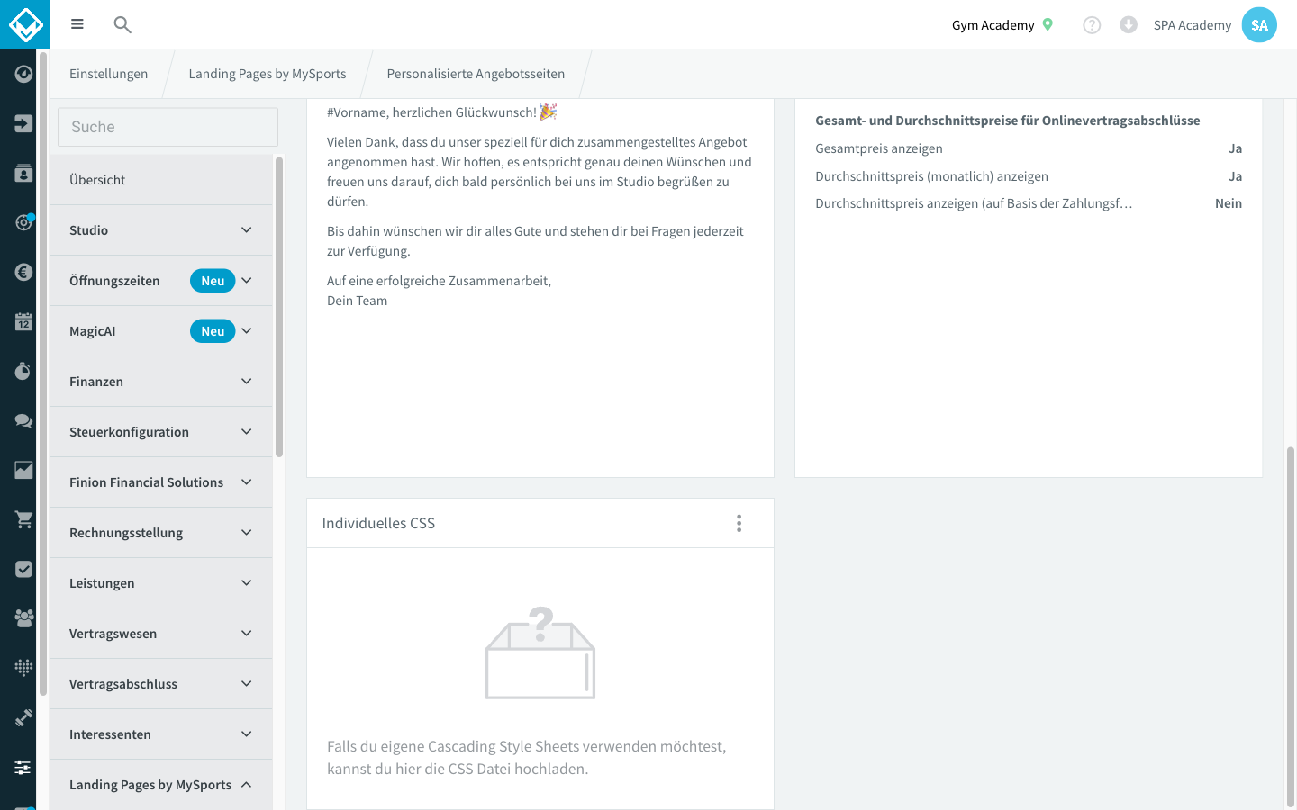Image resolution: width=1297 pixels, height=810 pixels.
Task: Open the shopping cart icon in sidebar
Action: point(24,519)
